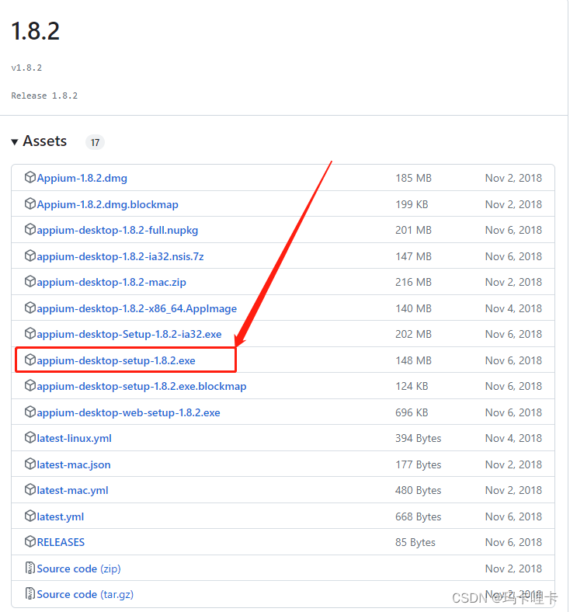Click package icon beside Setup-1.8.2-ia32.exe
The image size is (570, 612).
point(30,334)
